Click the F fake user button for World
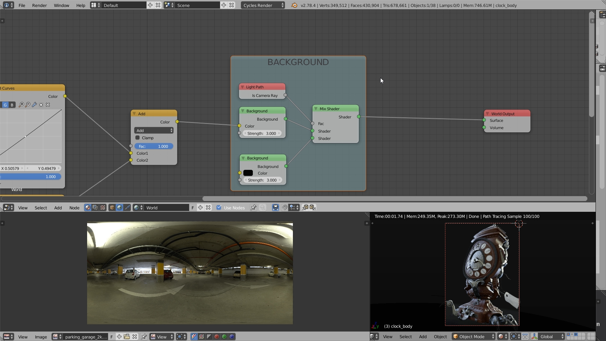This screenshot has width=606, height=341. (x=193, y=207)
